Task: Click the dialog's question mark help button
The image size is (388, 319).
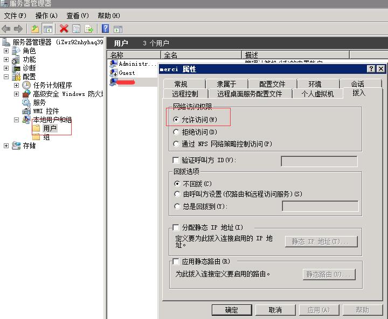Action: [371, 69]
